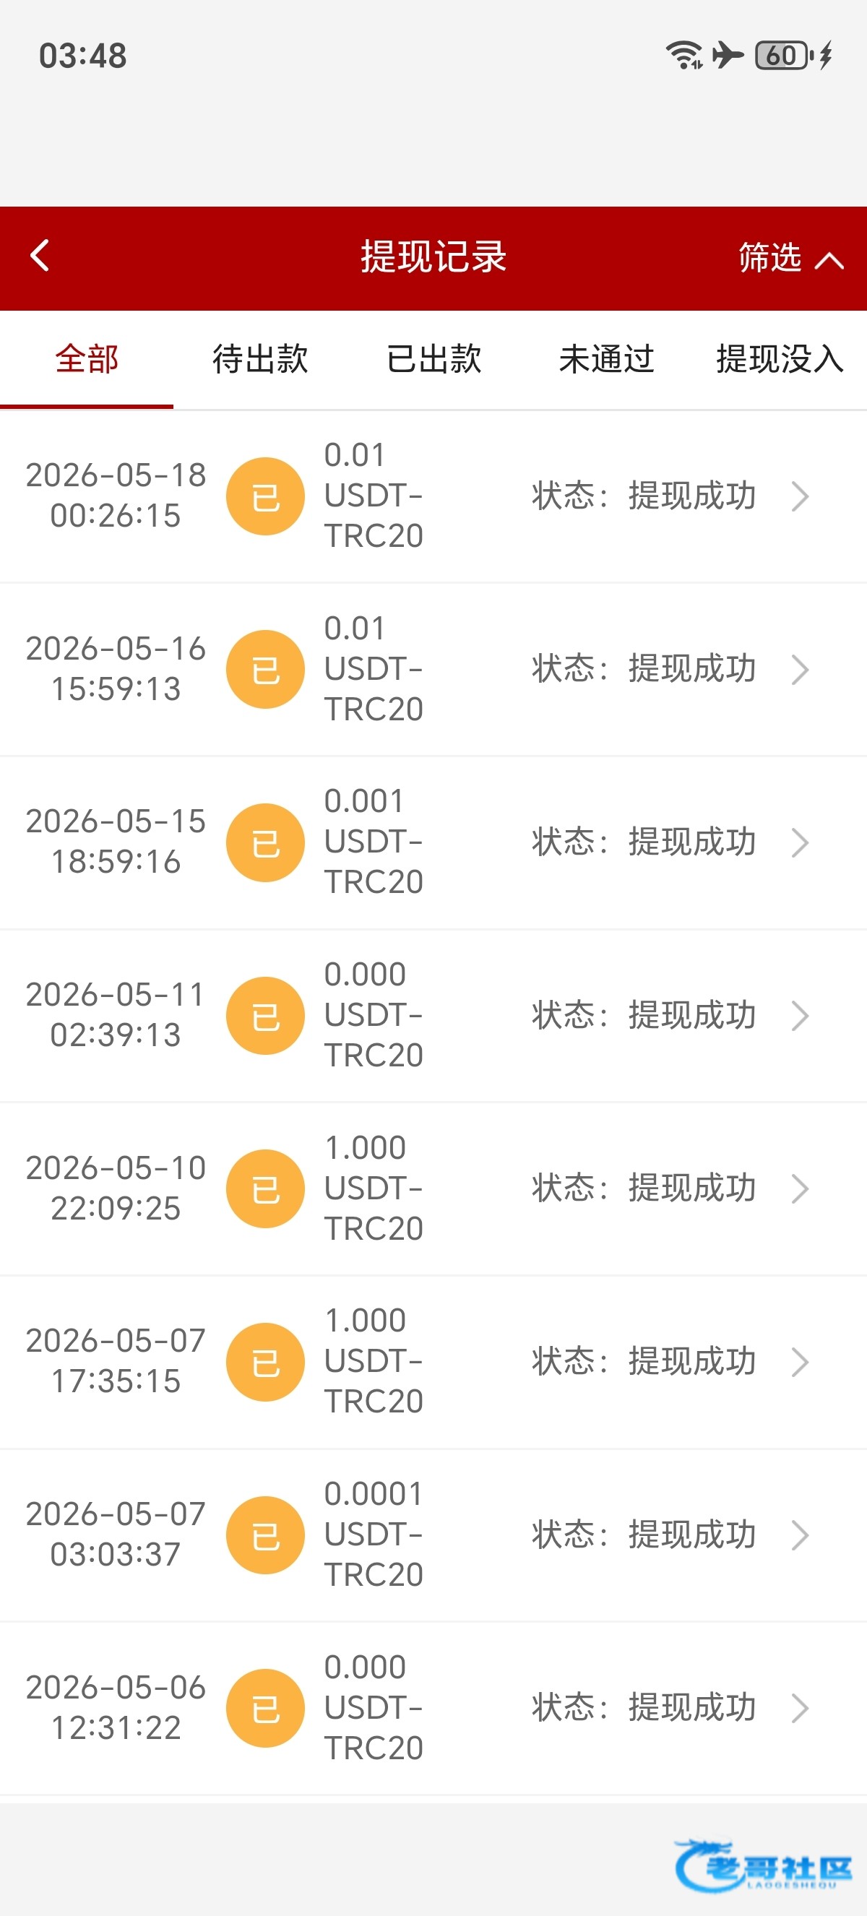Tap orange 已 icon for 2026-05-10 record
This screenshot has width=867, height=1916.
click(x=265, y=1188)
